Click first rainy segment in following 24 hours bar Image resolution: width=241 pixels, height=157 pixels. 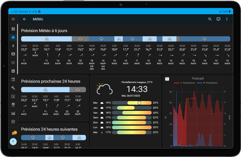[33, 137]
